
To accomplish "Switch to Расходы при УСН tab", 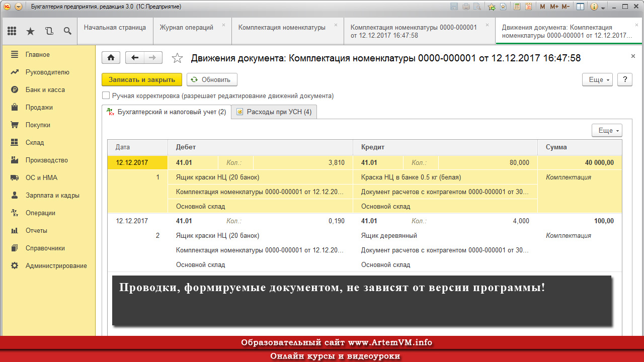I will point(274,112).
